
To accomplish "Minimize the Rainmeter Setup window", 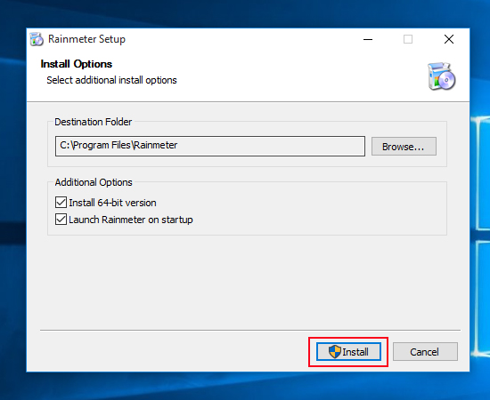I will click(368, 39).
